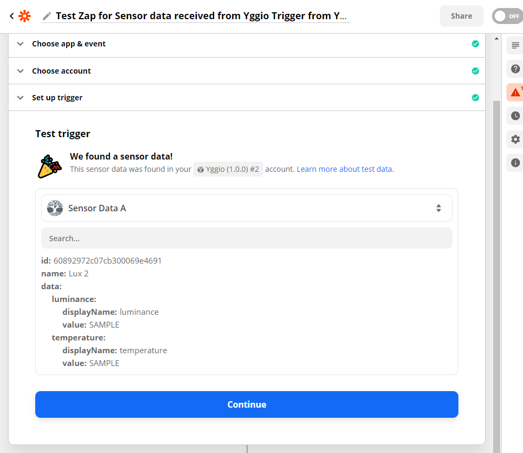The height and width of the screenshot is (453, 523).
Task: Click the Zapier orange logo icon
Action: click(x=25, y=15)
